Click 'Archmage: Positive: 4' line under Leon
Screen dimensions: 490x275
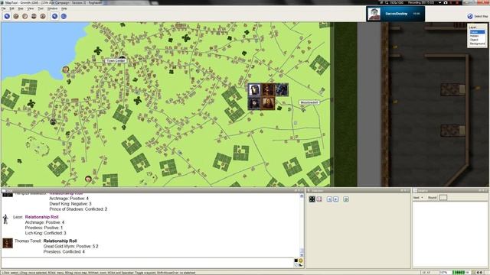point(44,222)
